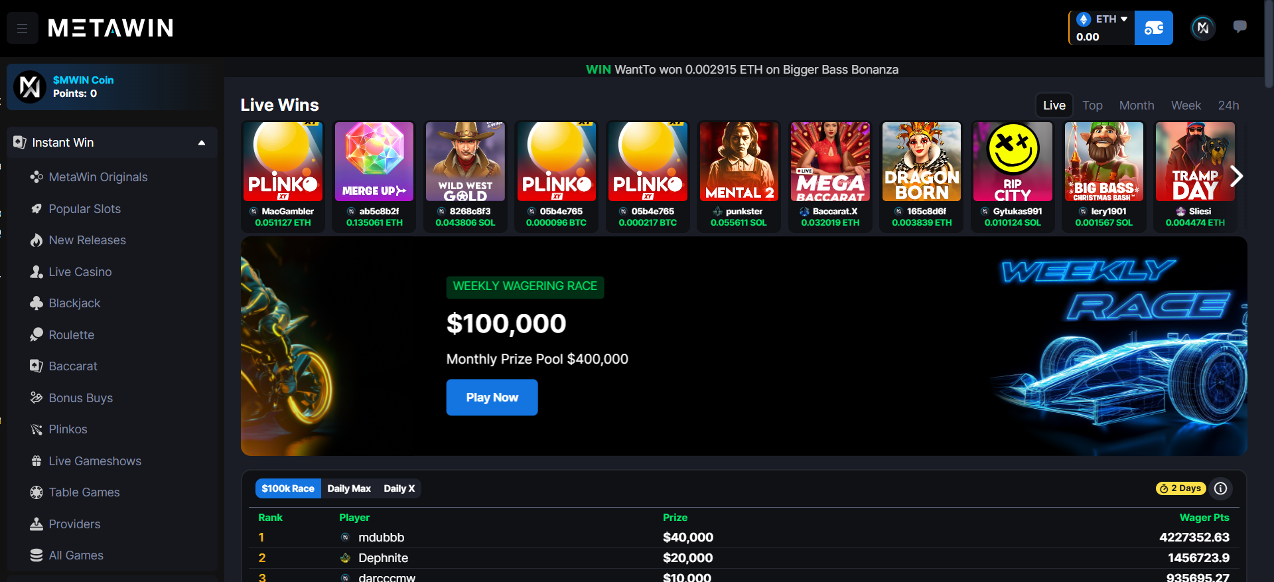
Task: Click the race info icon
Action: point(1220,488)
